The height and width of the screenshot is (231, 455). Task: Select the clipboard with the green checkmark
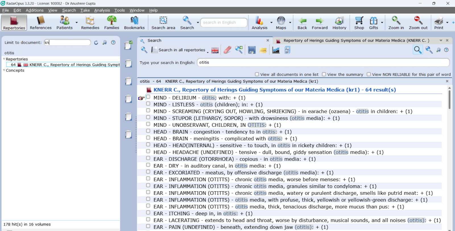point(128,45)
